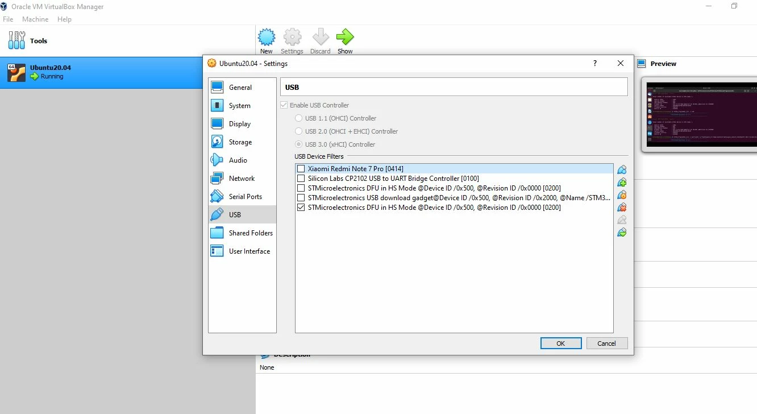Click the green Show arrow toolbar icon
Viewport: 757px width, 414px height.
pos(345,38)
